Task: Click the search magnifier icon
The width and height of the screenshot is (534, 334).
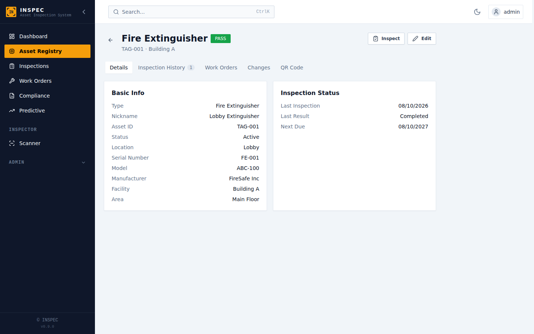Action: point(116,12)
